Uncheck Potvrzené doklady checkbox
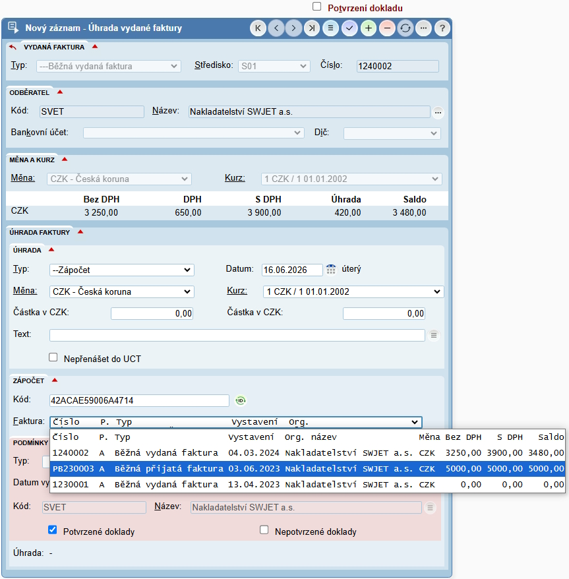569x579 pixels. (x=53, y=530)
